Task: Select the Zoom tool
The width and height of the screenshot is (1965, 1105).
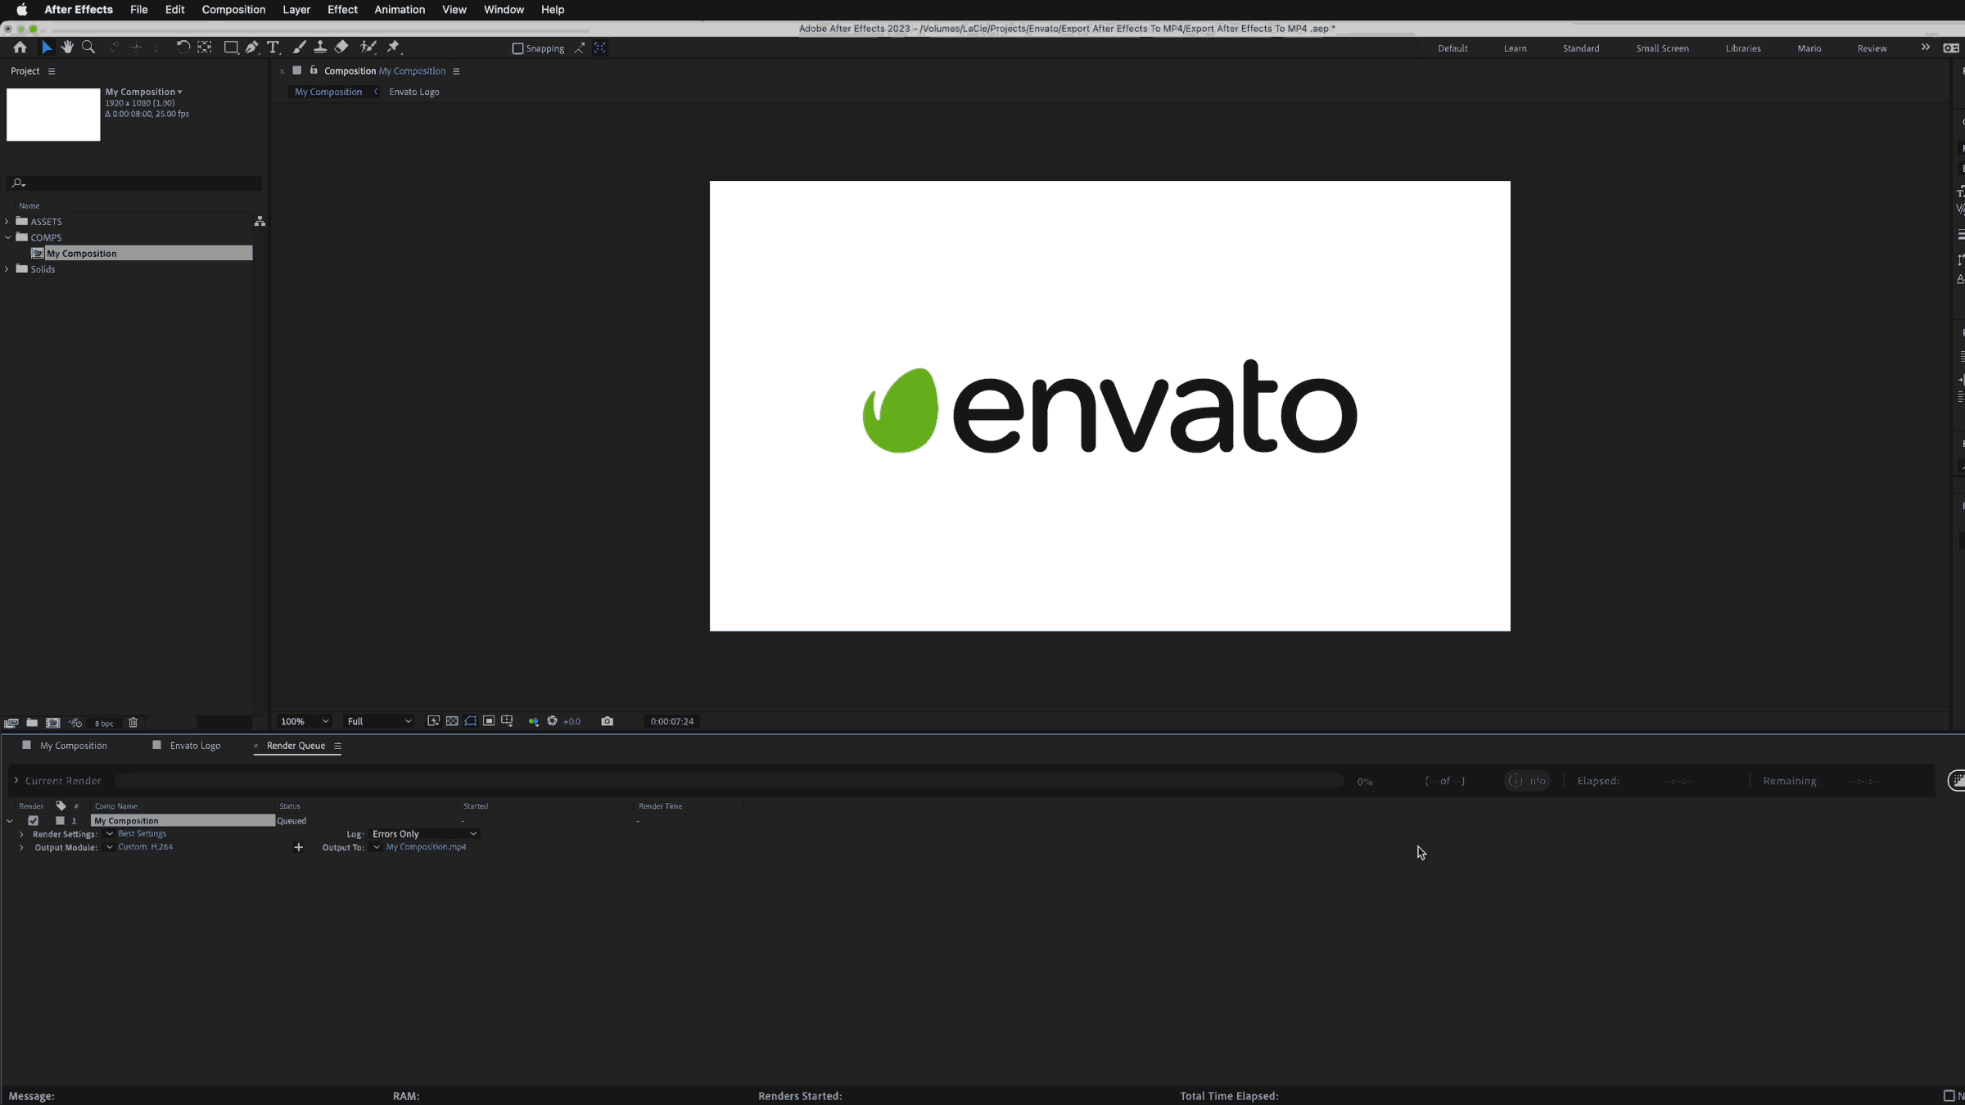Action: tap(88, 47)
